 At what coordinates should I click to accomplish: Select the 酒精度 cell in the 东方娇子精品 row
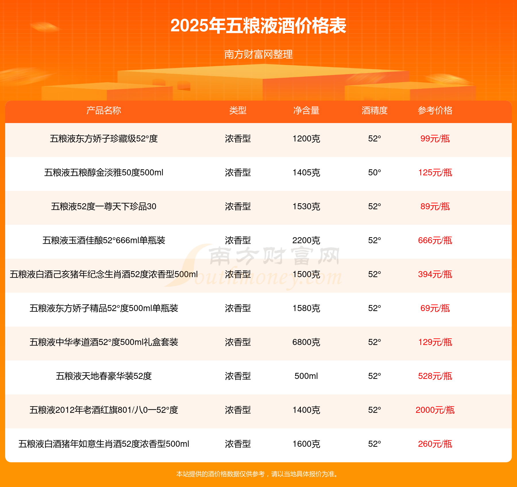[x=375, y=308]
